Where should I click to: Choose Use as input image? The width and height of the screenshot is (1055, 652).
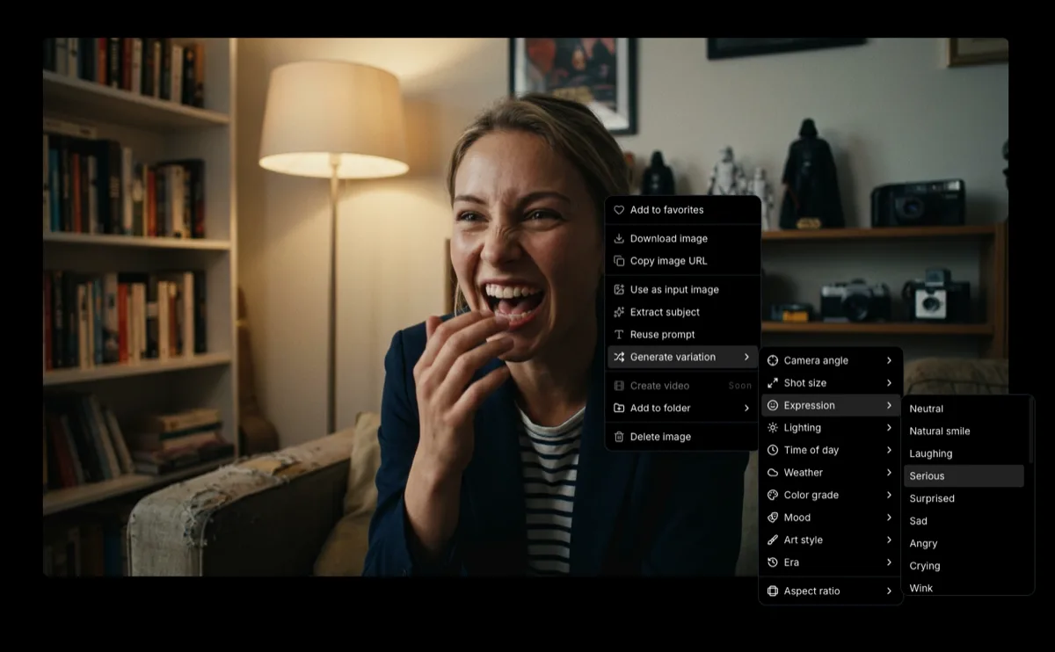click(673, 290)
